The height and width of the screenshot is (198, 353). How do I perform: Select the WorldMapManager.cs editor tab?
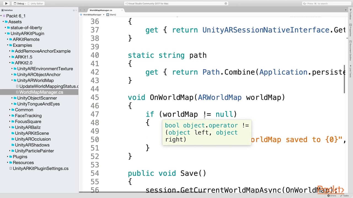pos(101,10)
